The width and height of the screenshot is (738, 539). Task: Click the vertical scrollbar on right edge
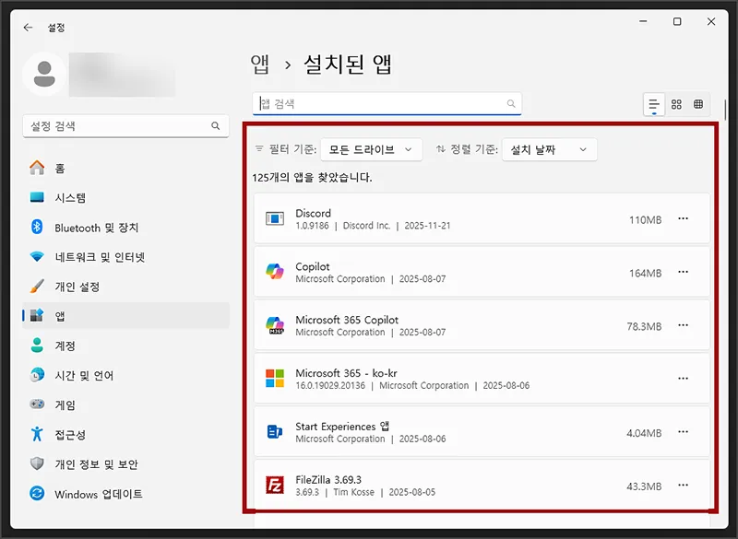pos(725,110)
